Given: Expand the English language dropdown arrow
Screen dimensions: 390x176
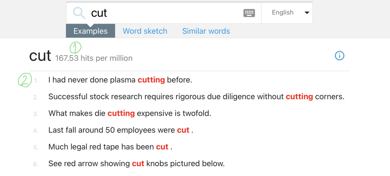Looking at the screenshot, I should [x=307, y=13].
